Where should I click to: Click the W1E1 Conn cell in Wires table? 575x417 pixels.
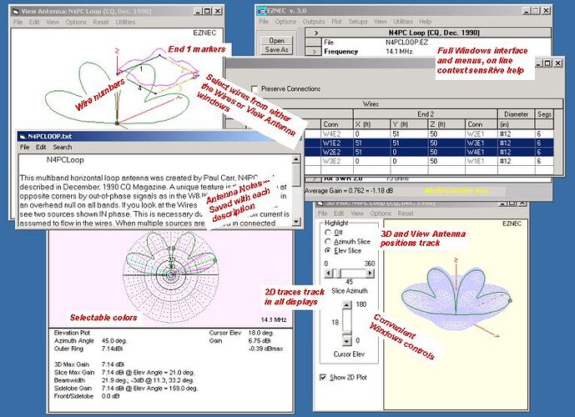tap(482, 161)
